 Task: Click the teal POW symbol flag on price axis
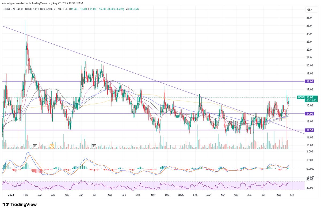[x=301, y=97]
